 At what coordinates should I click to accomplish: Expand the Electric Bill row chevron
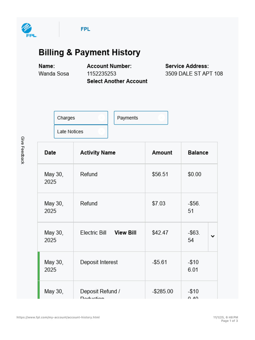pyautogui.click(x=213, y=236)
